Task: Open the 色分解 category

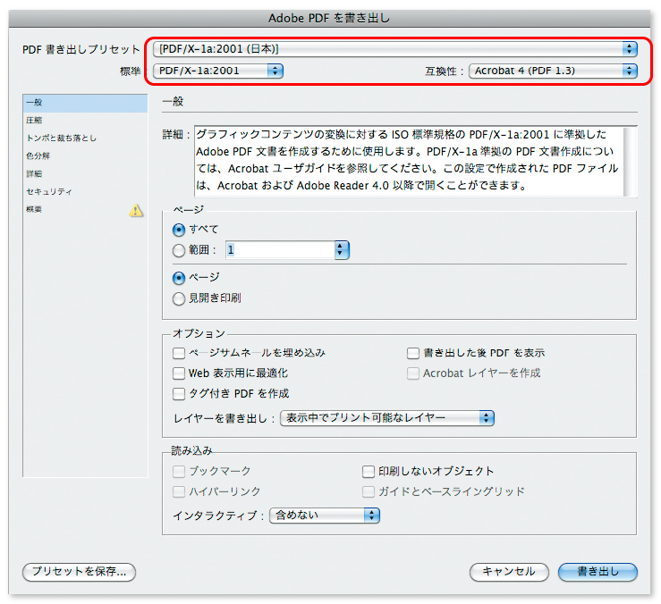Action: 85,155
